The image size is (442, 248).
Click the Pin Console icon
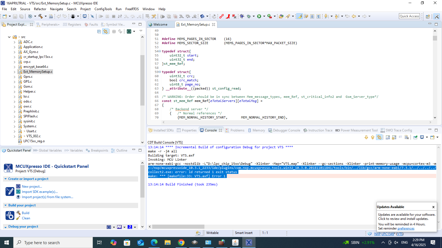[415, 137]
